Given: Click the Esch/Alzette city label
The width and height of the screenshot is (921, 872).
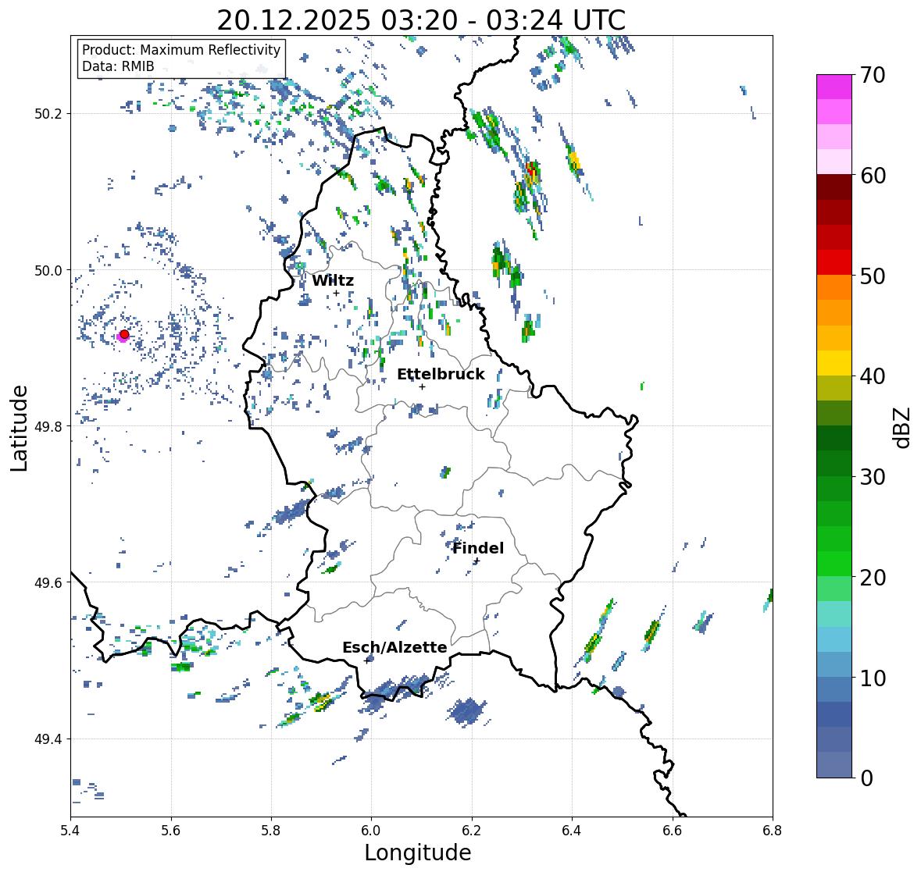Looking at the screenshot, I should point(394,647).
